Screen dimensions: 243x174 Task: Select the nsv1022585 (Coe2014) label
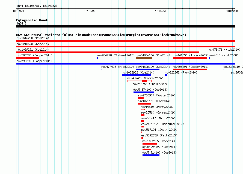(x=159, y=141)
